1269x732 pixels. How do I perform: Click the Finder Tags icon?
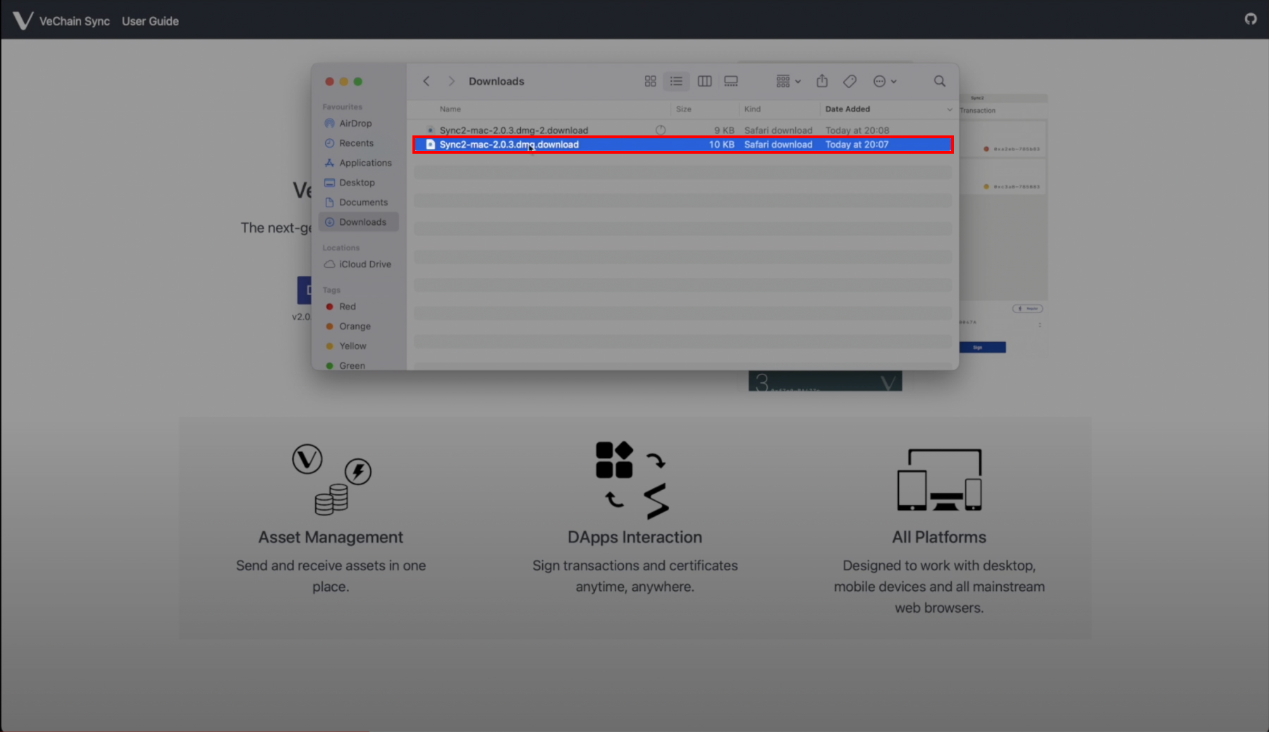click(x=850, y=81)
